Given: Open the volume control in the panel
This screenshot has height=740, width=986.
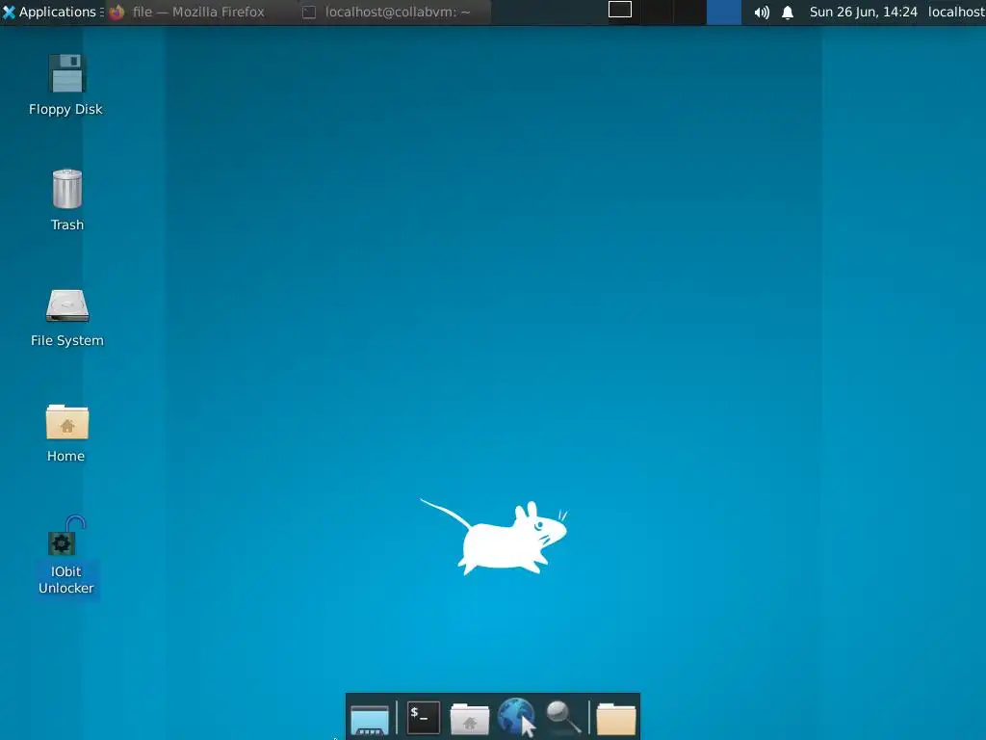Looking at the screenshot, I should click(762, 12).
